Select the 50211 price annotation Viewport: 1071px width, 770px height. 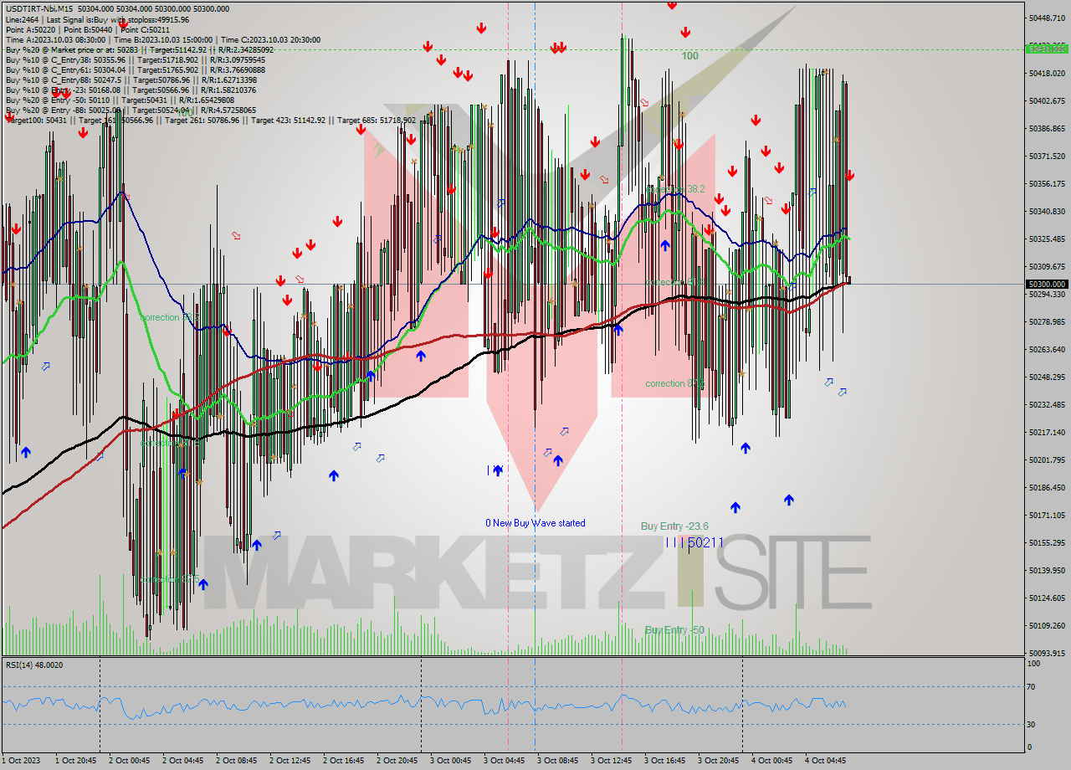pyautogui.click(x=696, y=543)
